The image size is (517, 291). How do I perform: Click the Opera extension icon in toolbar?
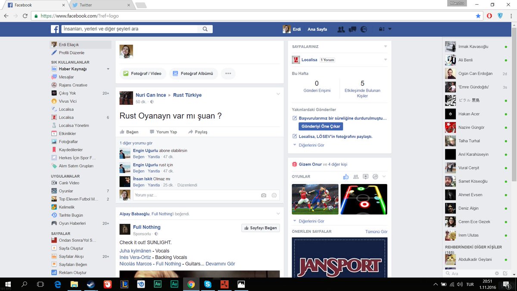click(489, 16)
